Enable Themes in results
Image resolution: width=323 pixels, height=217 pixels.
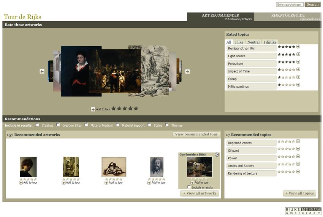point(167,125)
